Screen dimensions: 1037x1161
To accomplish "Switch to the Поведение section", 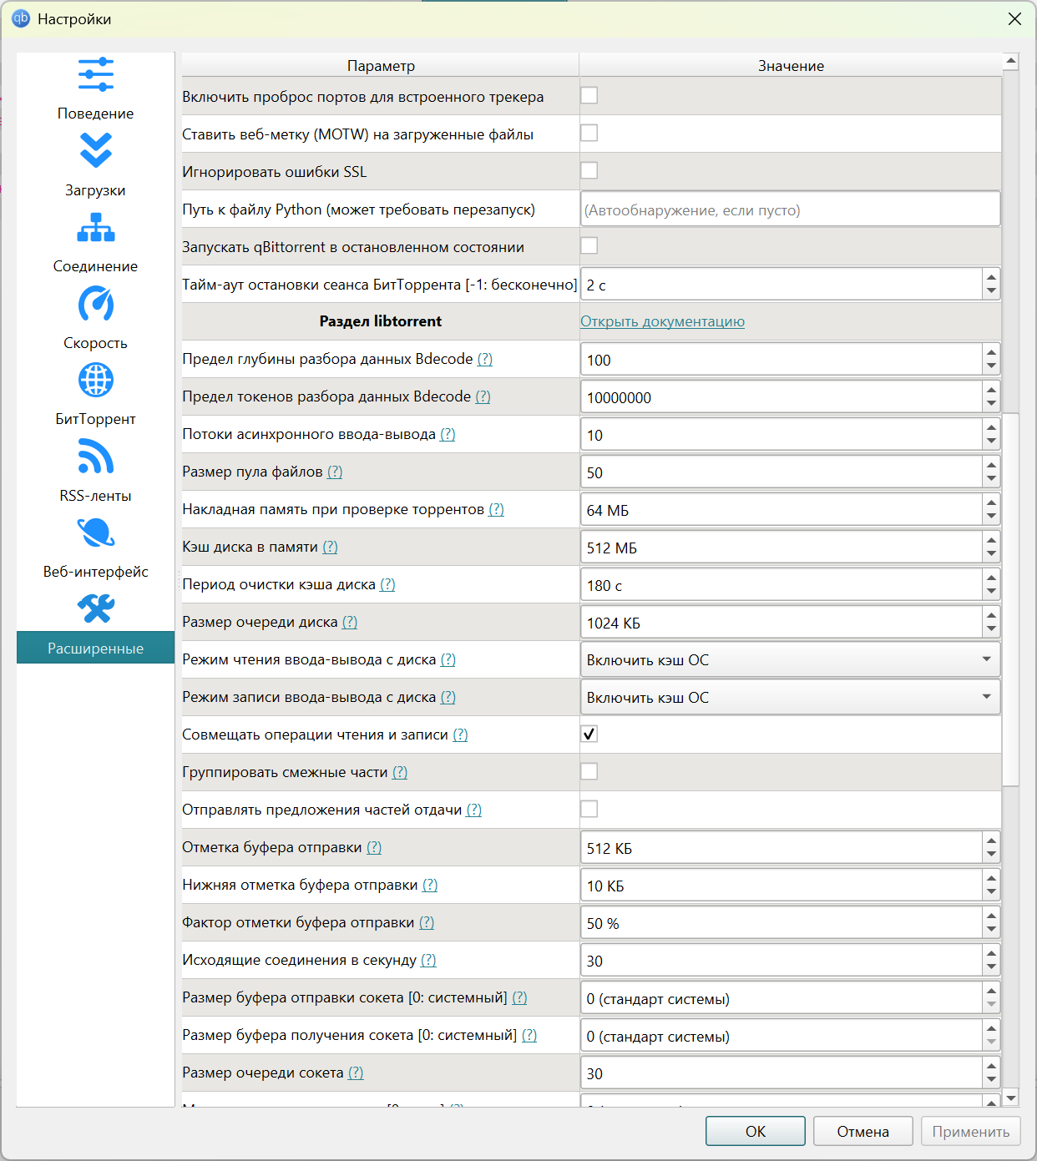I will coord(96,114).
